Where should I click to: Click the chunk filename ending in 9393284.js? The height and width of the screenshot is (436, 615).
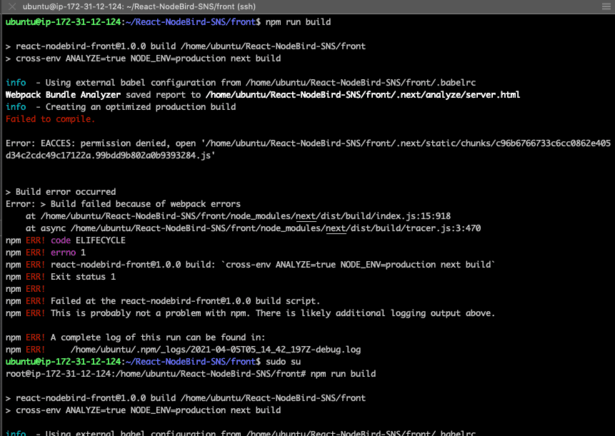coord(110,155)
